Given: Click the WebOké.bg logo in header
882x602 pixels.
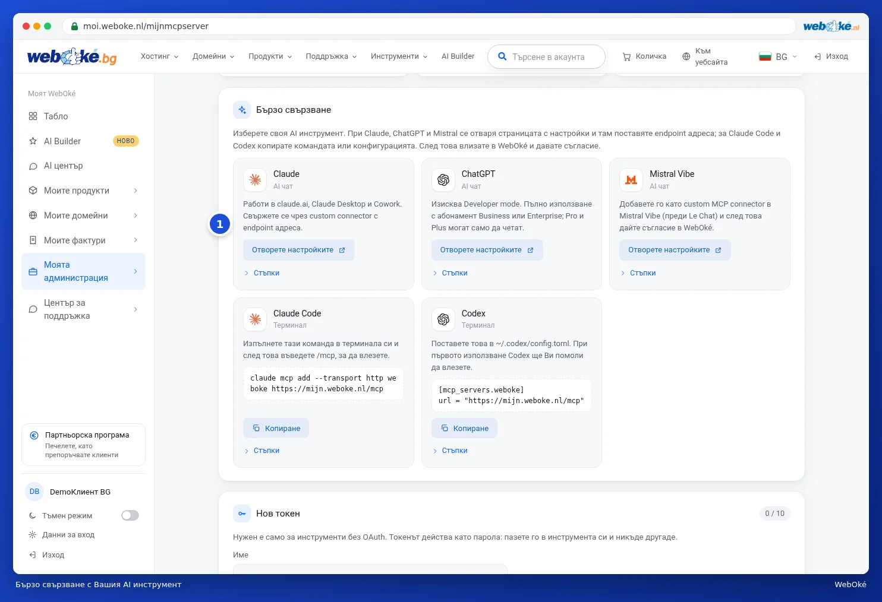Looking at the screenshot, I should click(x=72, y=56).
